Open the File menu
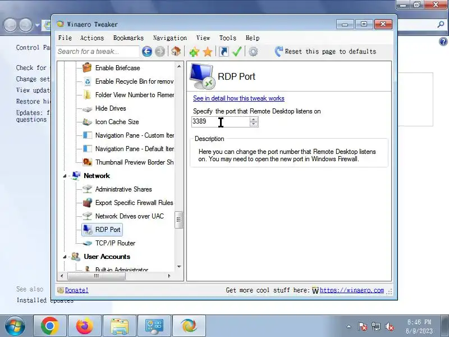This screenshot has width=449, height=337. 65,38
